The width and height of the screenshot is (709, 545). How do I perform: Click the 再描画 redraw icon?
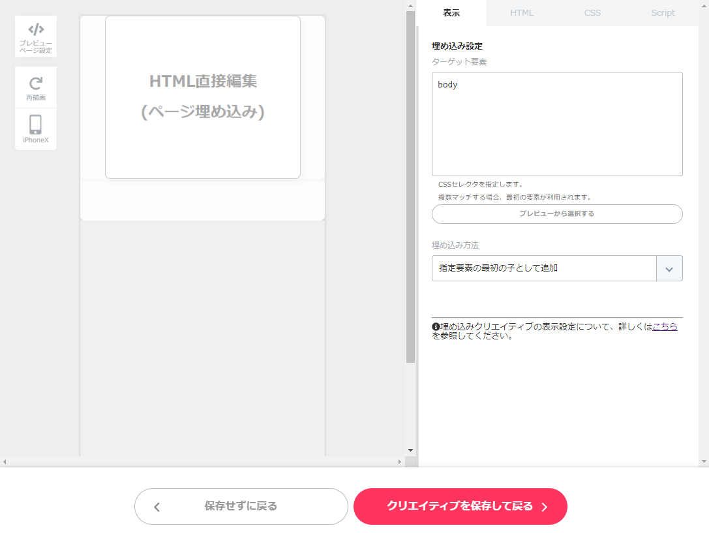[35, 87]
